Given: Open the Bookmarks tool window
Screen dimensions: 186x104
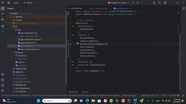Looking at the screenshot, I should click(x=3, y=26).
